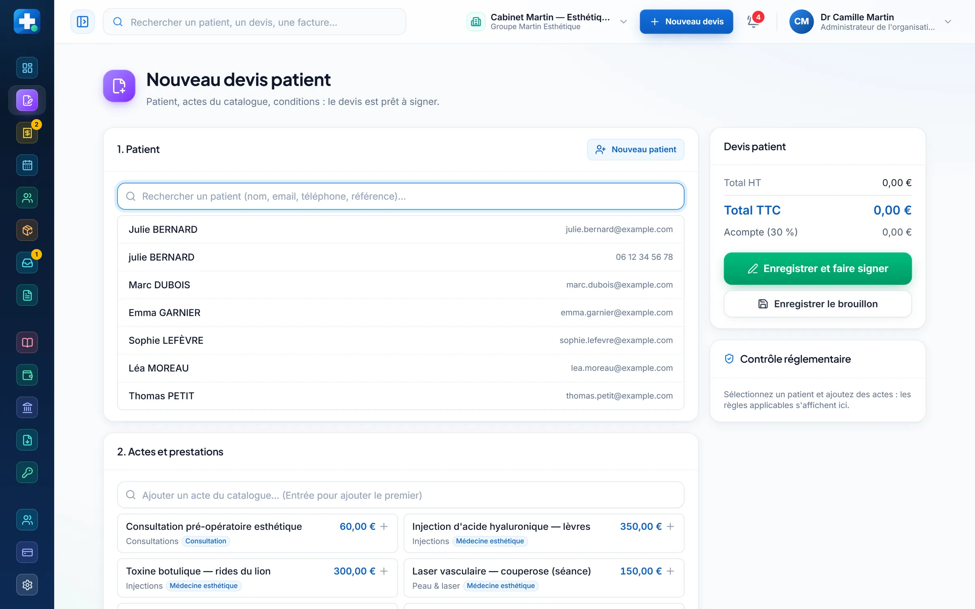975x609 pixels.
Task: Select patient julie BERNARD with phone 06 12 34 56 78
Action: tap(401, 257)
